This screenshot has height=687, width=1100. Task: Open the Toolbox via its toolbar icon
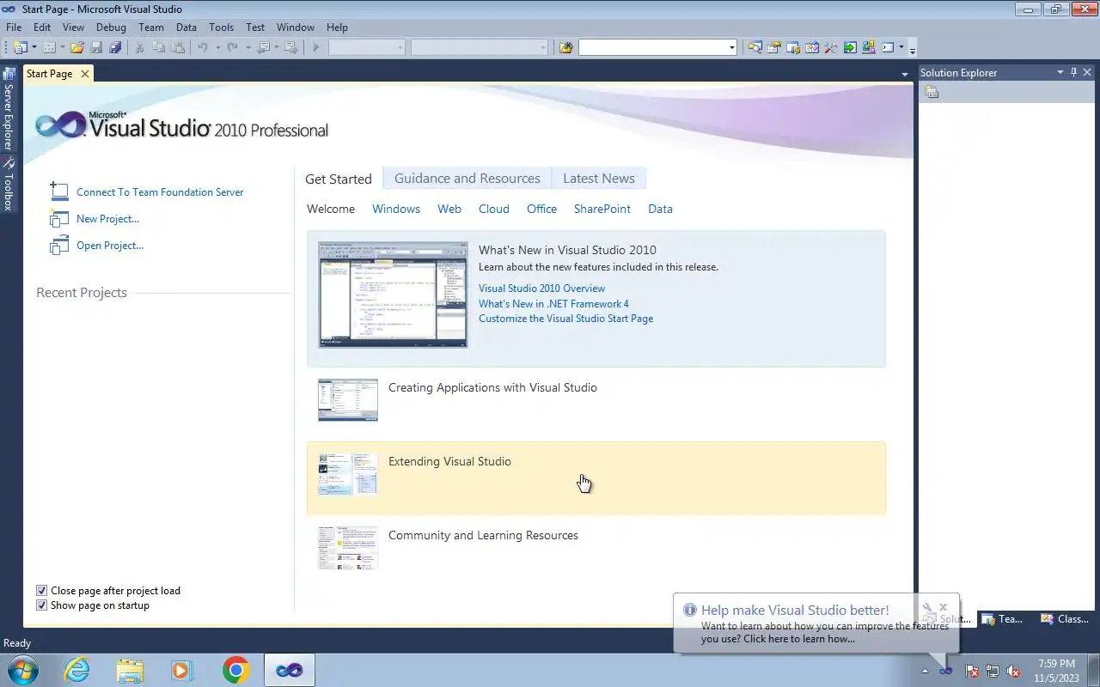[831, 47]
